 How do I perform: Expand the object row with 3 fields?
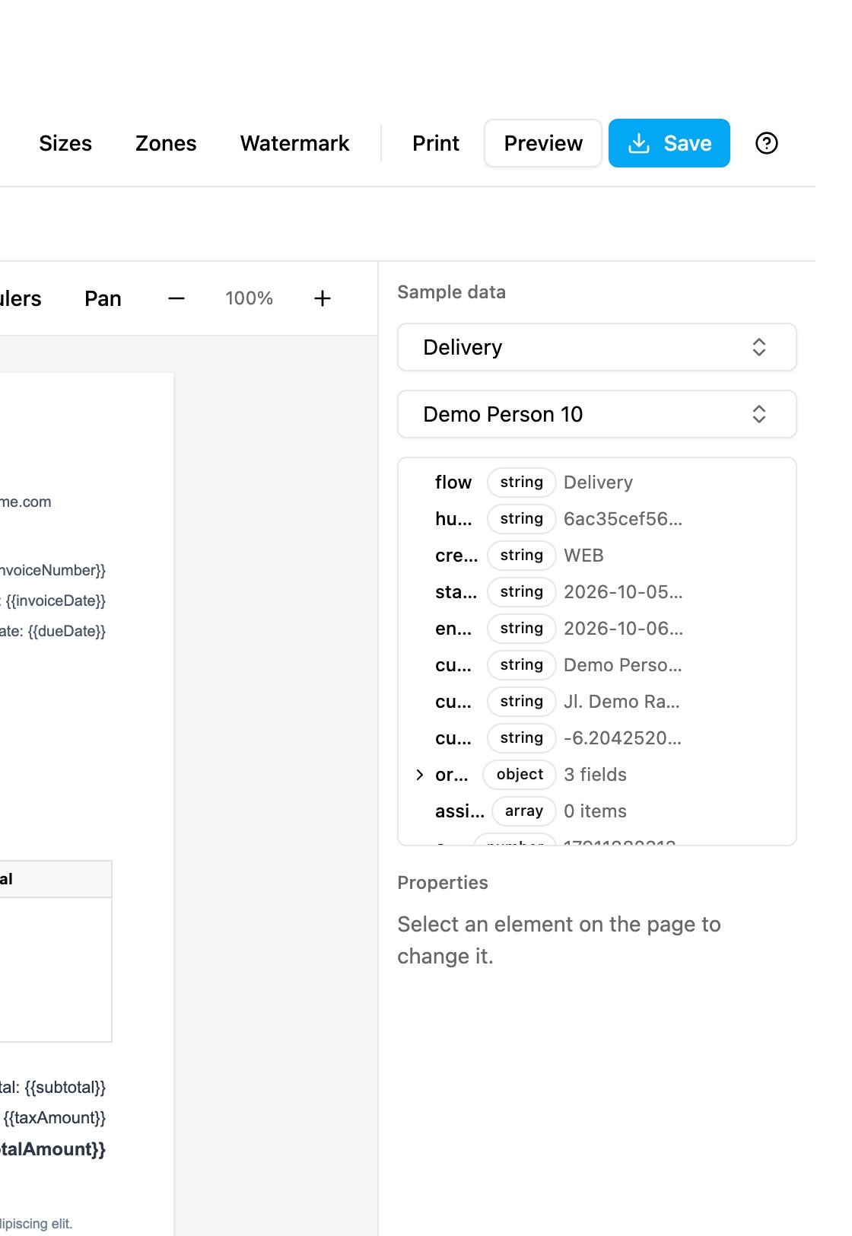pyautogui.click(x=420, y=775)
